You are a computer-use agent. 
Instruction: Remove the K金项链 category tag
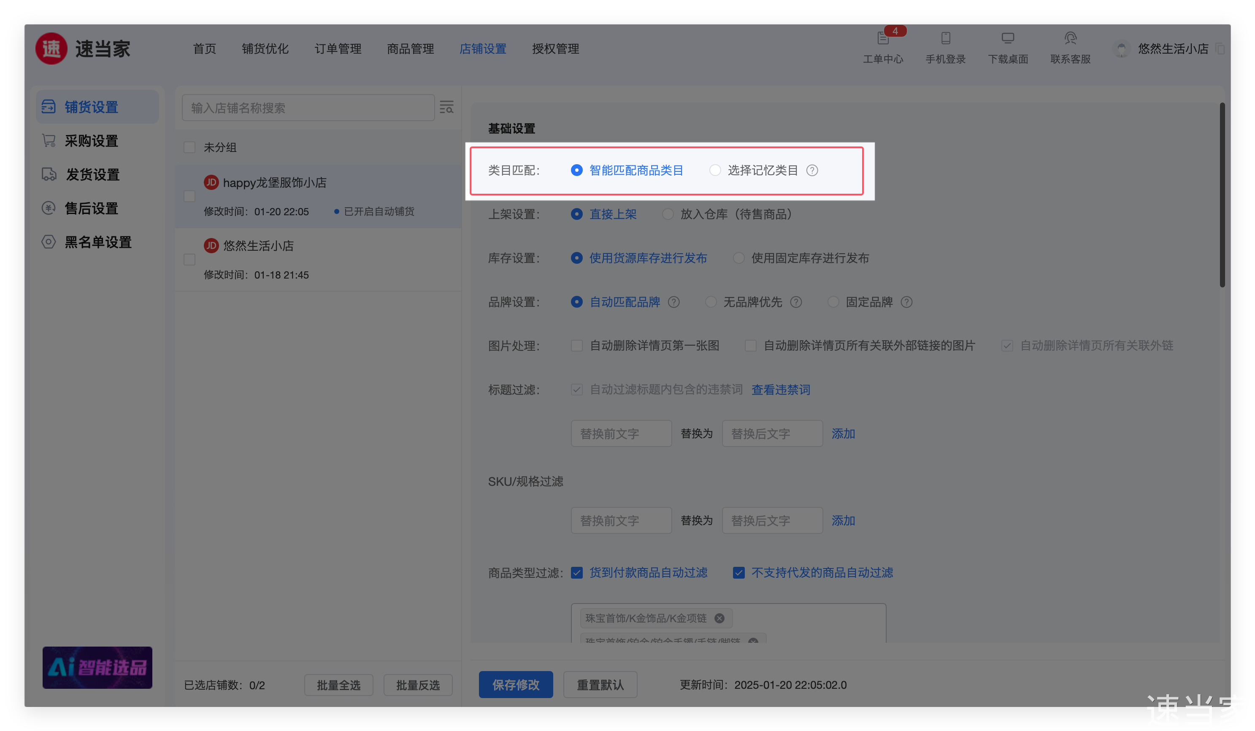click(719, 618)
